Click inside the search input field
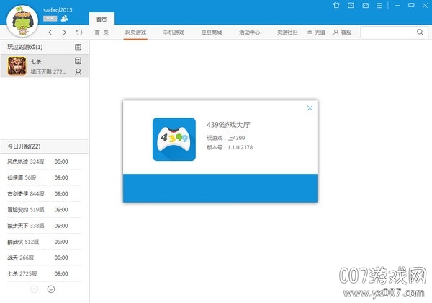 pyautogui.click(x=389, y=32)
